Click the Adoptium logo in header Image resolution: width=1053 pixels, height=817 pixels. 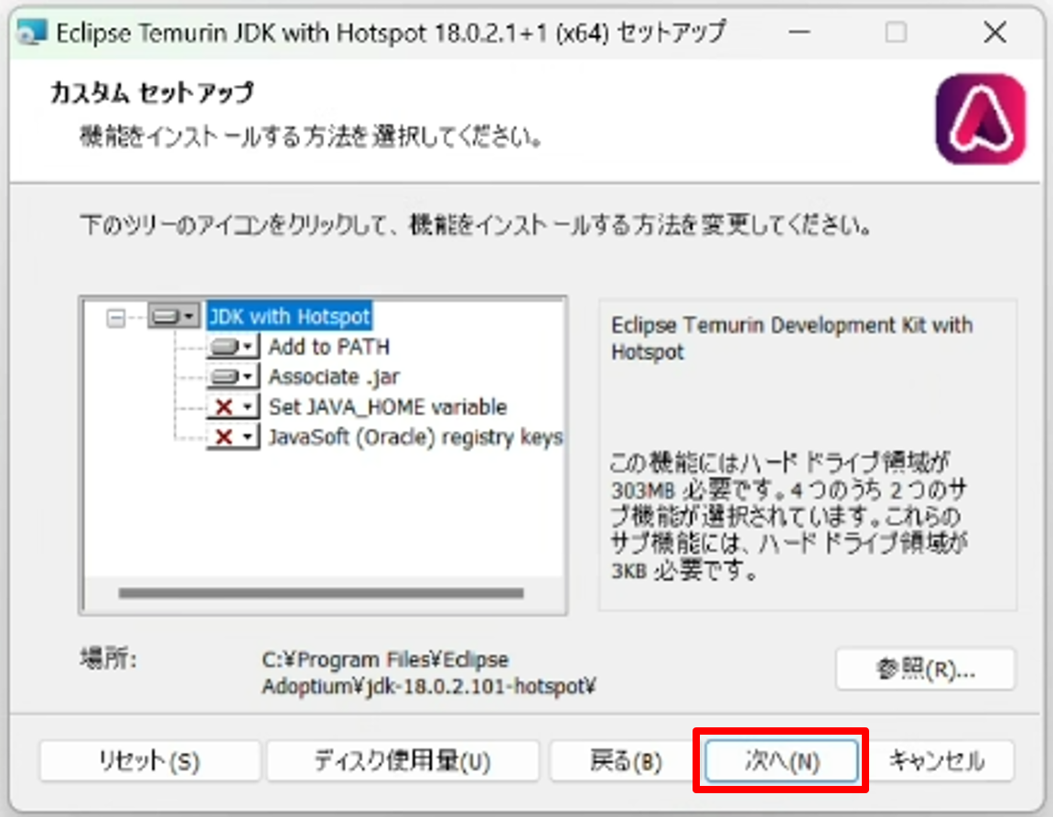980,120
